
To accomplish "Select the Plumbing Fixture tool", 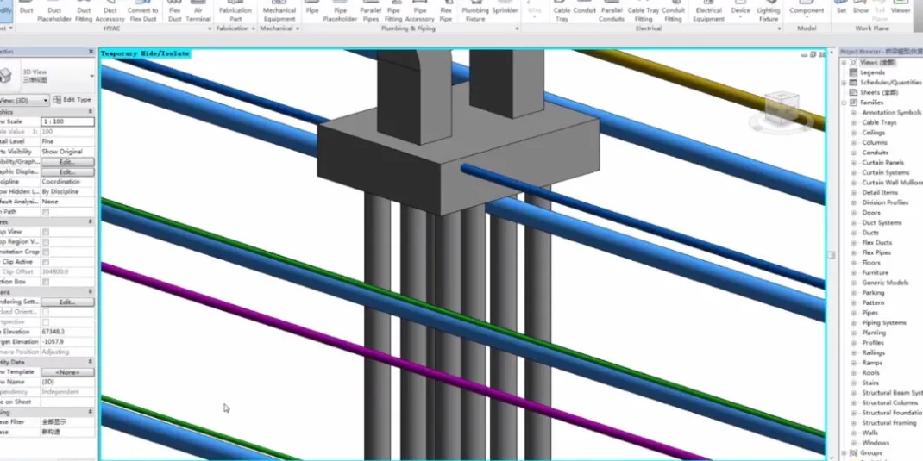I will coord(475,10).
